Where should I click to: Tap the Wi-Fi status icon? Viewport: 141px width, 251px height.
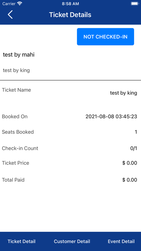coord(20,4)
